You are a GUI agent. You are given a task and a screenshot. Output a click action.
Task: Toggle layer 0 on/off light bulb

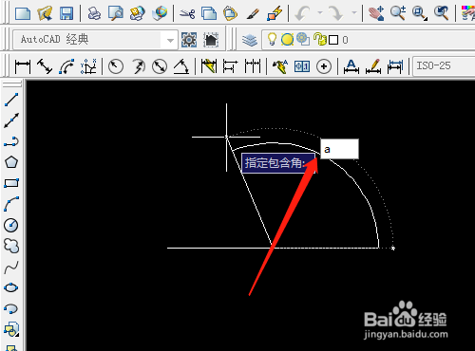click(273, 40)
